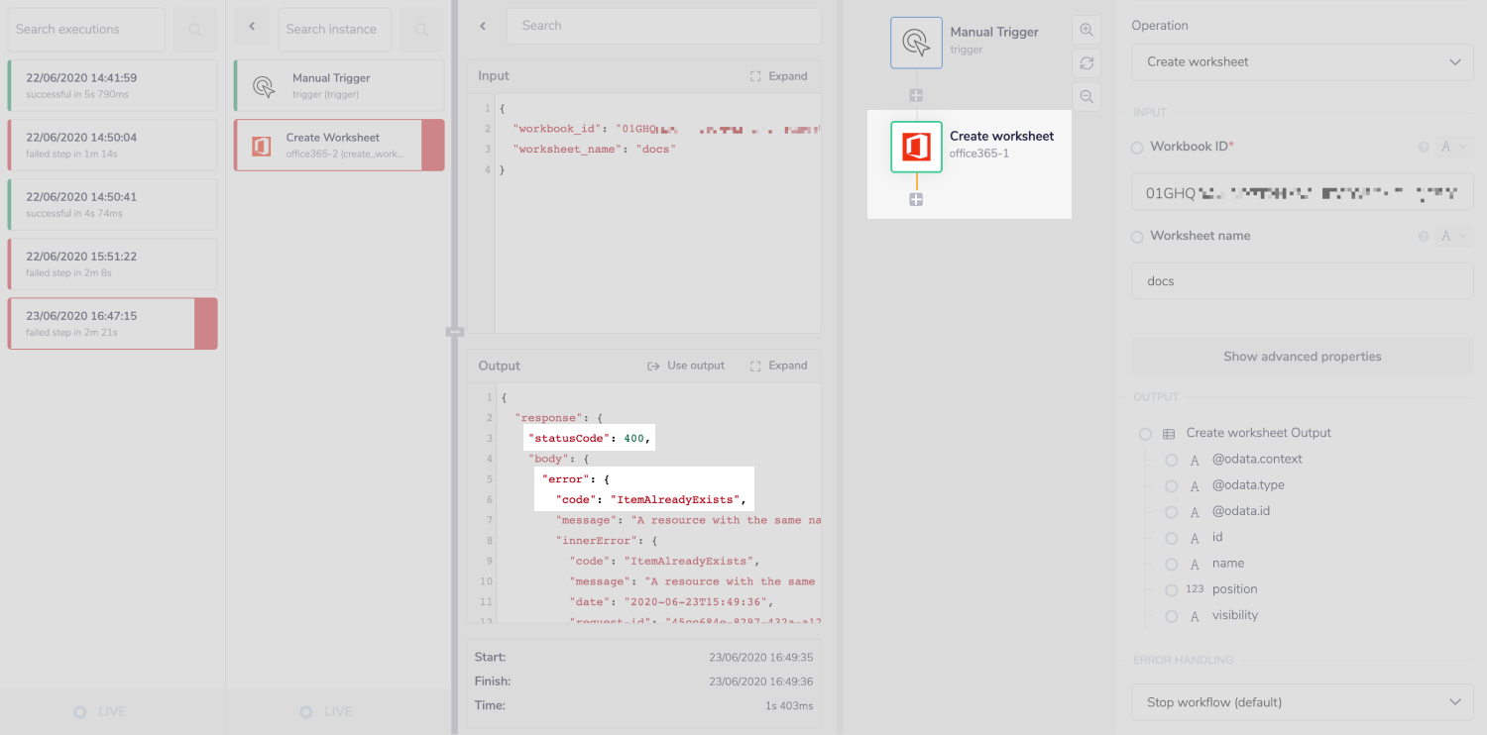
Task: Select the Manual Trigger node icon
Action: coord(915,42)
